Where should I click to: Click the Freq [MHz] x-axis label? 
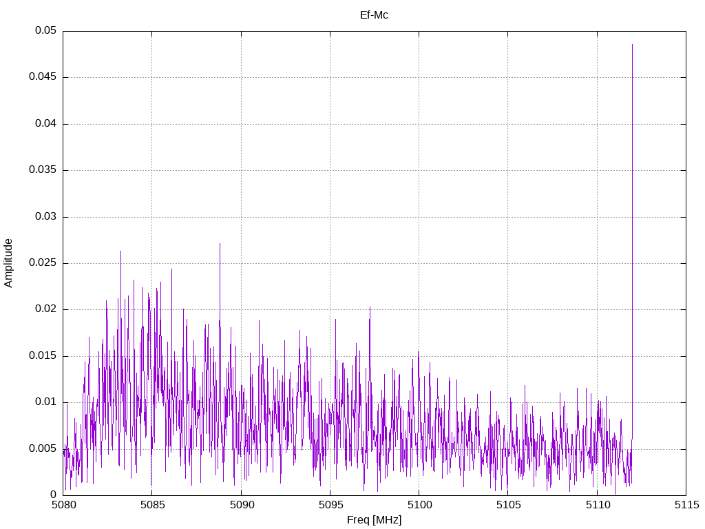[x=374, y=520]
